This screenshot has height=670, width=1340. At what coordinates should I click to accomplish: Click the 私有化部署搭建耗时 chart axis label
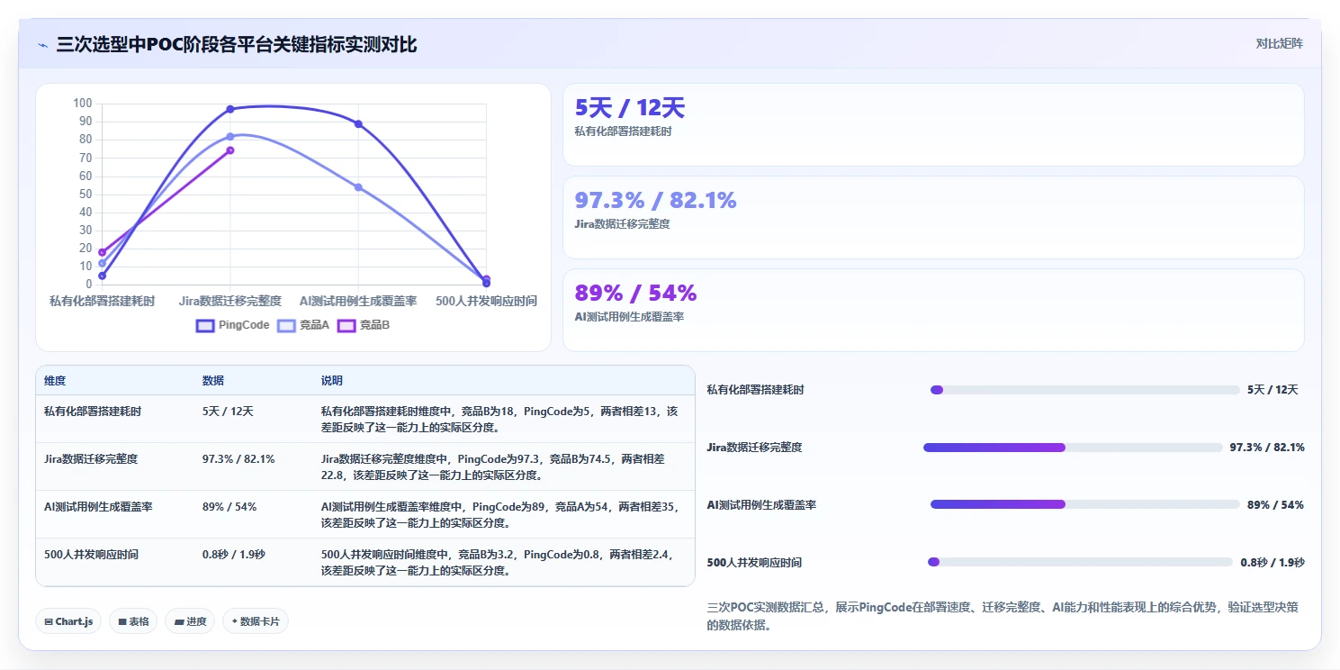pos(103,301)
